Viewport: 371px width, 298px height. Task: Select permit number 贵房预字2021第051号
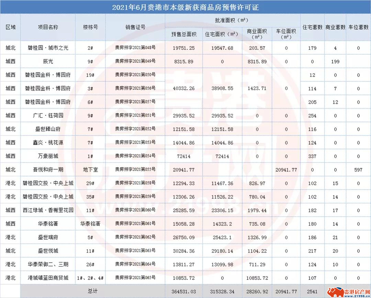click(x=135, y=115)
